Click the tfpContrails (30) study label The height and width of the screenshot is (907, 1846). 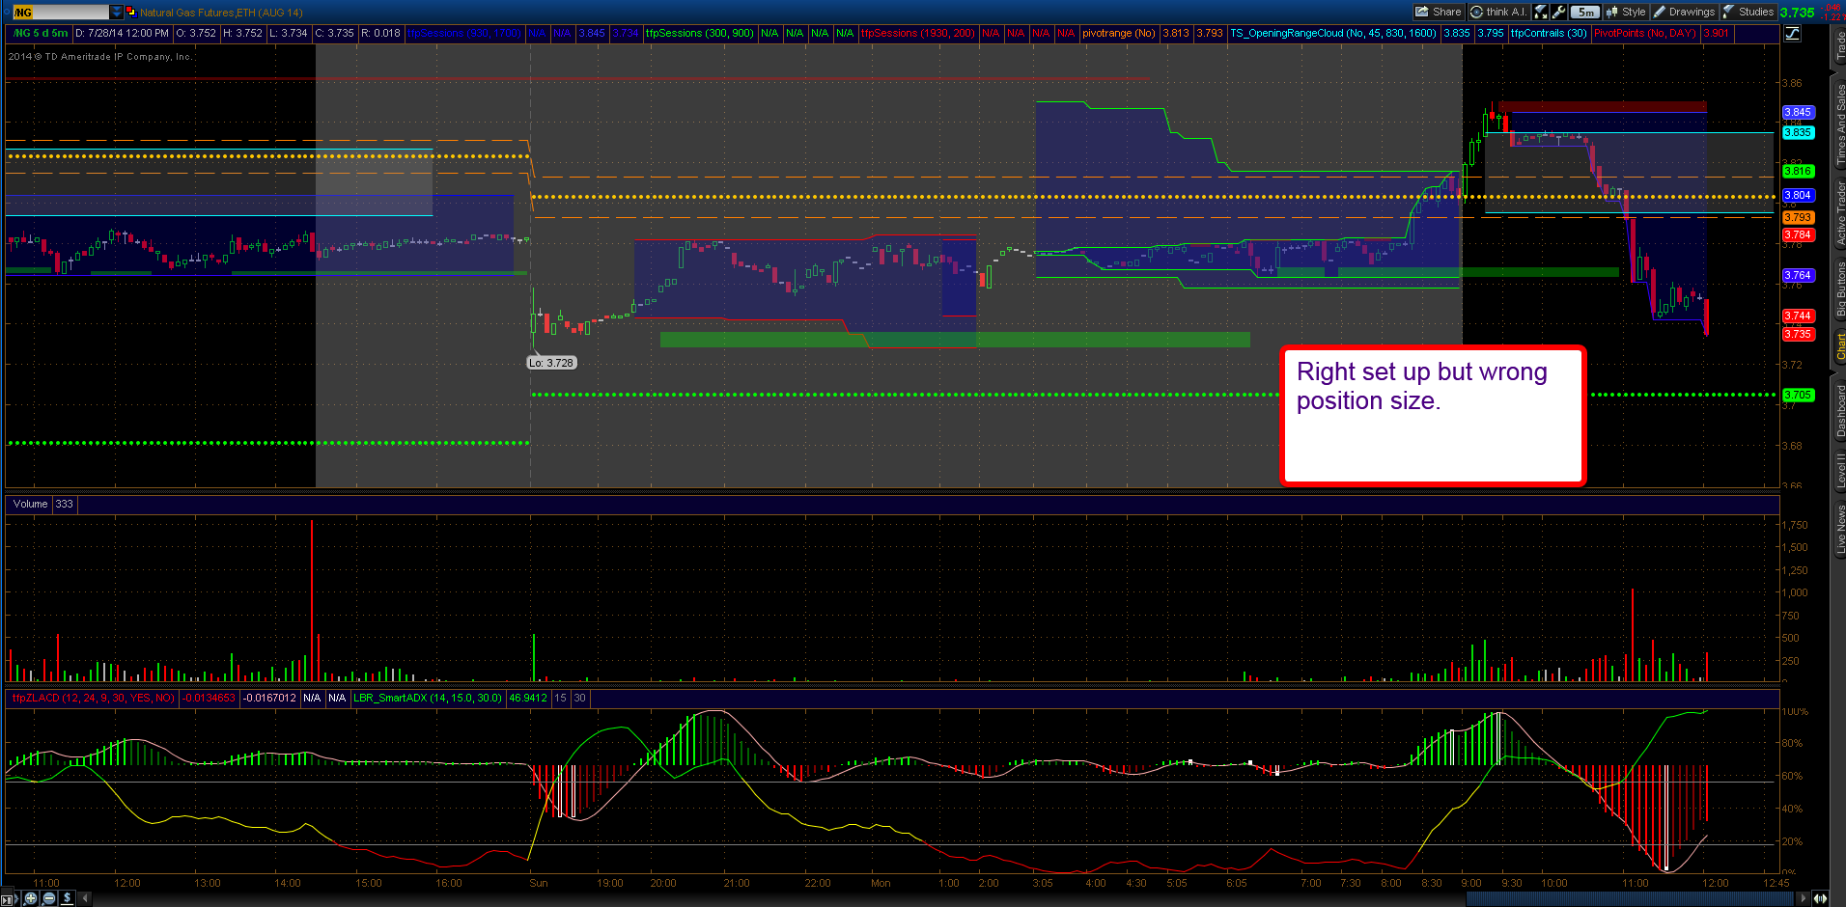pyautogui.click(x=1549, y=34)
